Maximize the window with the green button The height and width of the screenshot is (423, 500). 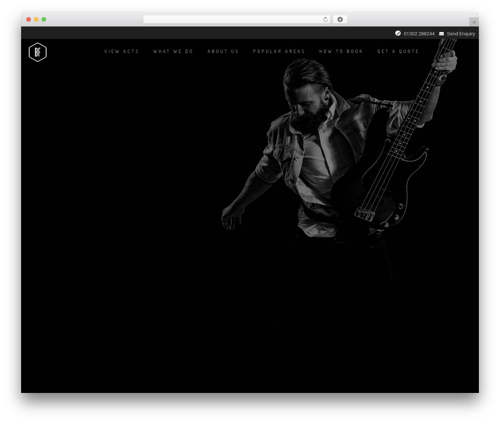tap(44, 20)
